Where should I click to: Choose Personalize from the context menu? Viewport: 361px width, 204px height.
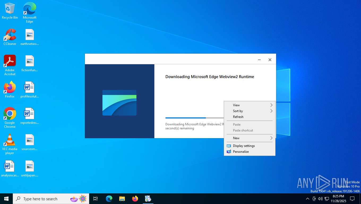pos(250,152)
